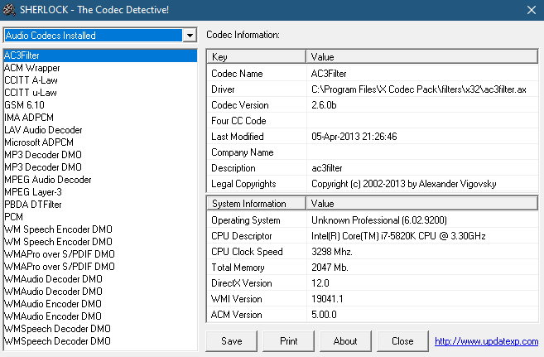Click the Codec Version value 2.6.0b
This screenshot has width=544, height=357.
tap(324, 105)
